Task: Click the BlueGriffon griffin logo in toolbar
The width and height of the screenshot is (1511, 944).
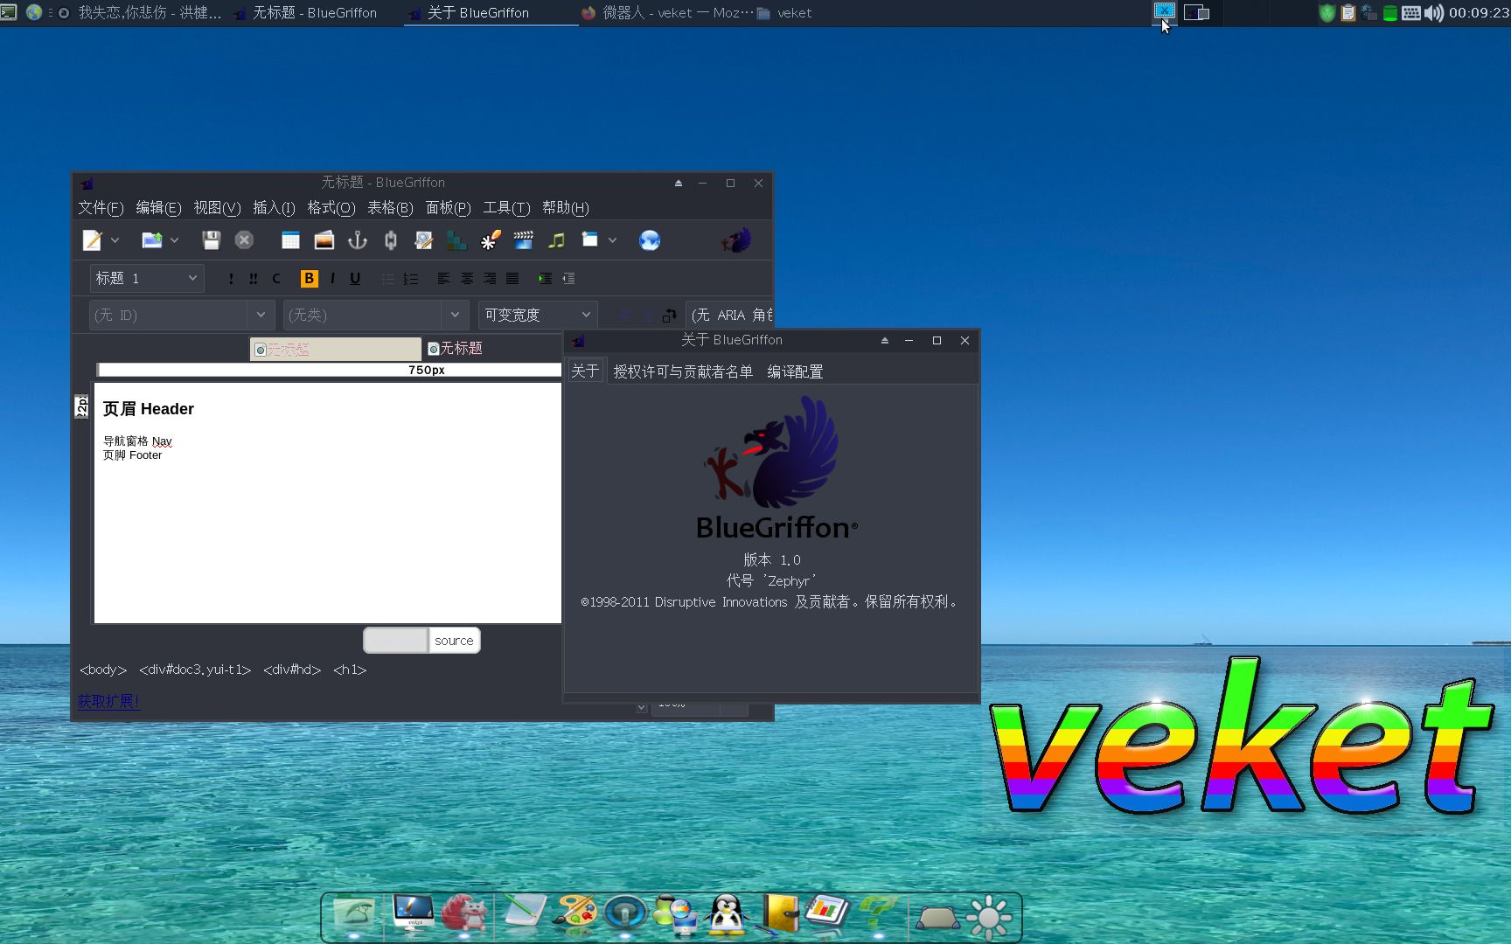Action: tap(736, 239)
